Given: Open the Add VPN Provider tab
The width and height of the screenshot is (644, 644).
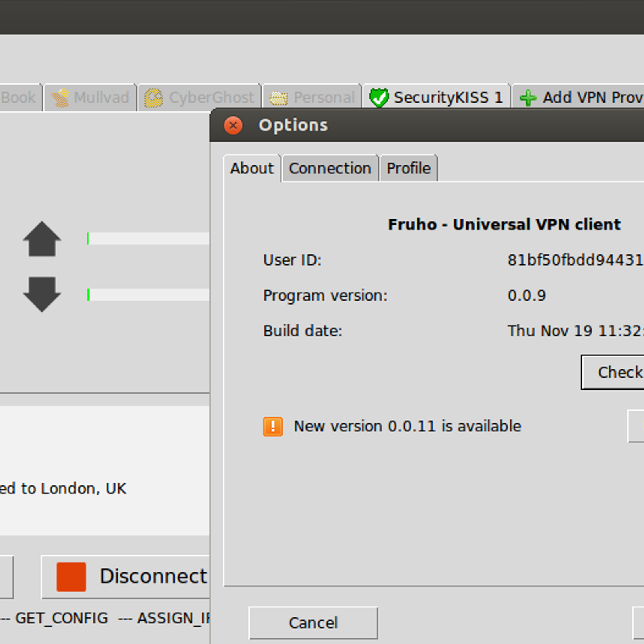Looking at the screenshot, I should [x=578, y=97].
